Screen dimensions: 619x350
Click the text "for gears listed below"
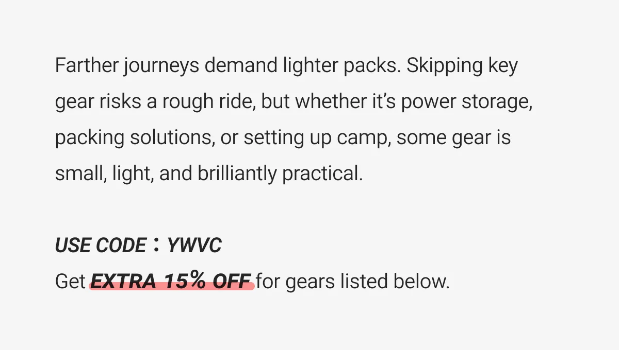click(353, 282)
